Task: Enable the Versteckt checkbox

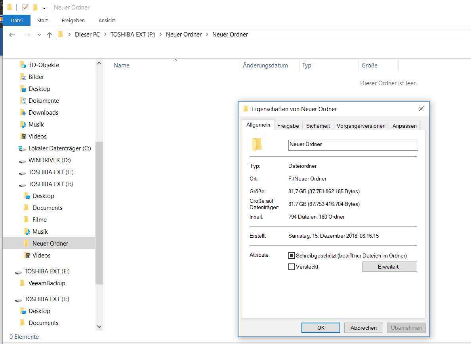Action: (x=292, y=267)
